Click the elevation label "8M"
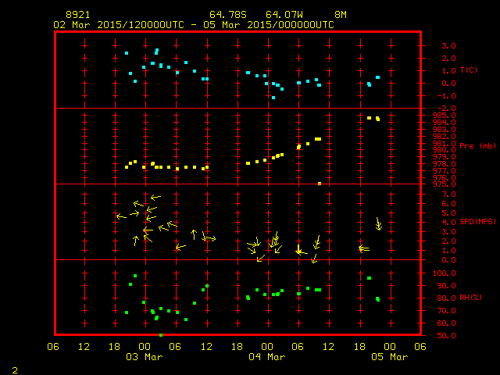 pos(341,15)
